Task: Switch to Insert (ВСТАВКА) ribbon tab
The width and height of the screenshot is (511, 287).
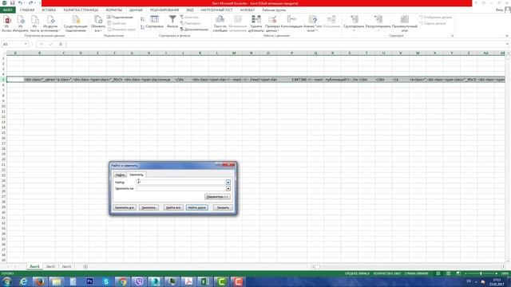Action: pyautogui.click(x=49, y=10)
